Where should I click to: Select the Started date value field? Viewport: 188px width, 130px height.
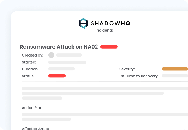coord(67,62)
